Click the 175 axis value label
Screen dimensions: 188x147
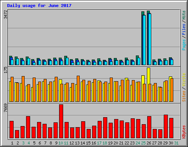[x=6, y=70]
